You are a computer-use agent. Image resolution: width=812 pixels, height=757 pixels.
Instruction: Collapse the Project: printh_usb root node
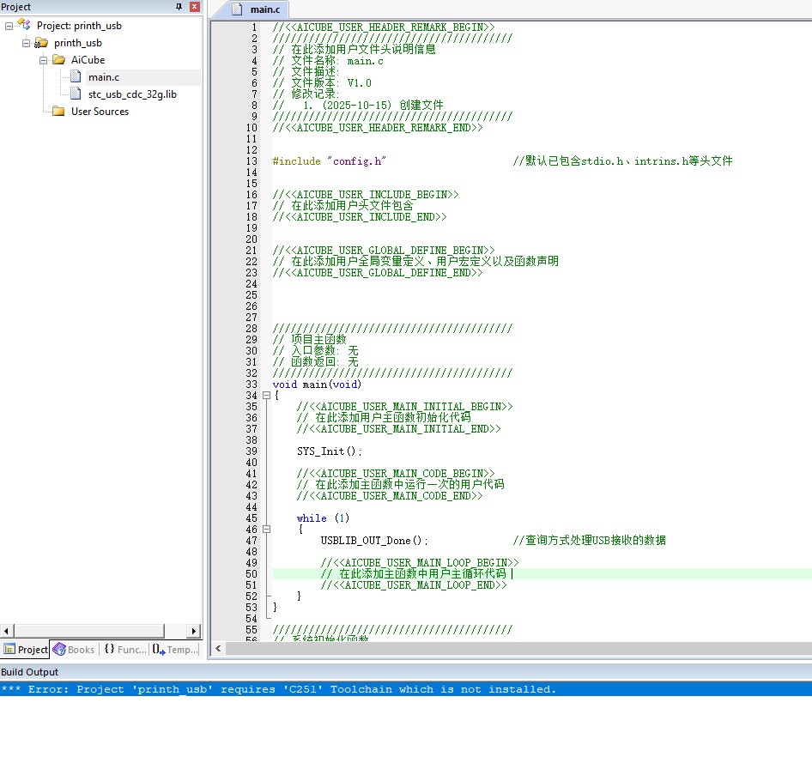click(x=9, y=26)
